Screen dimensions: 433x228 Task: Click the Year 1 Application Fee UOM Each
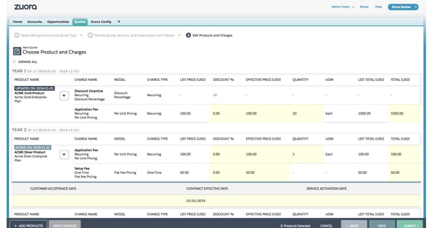329,113
